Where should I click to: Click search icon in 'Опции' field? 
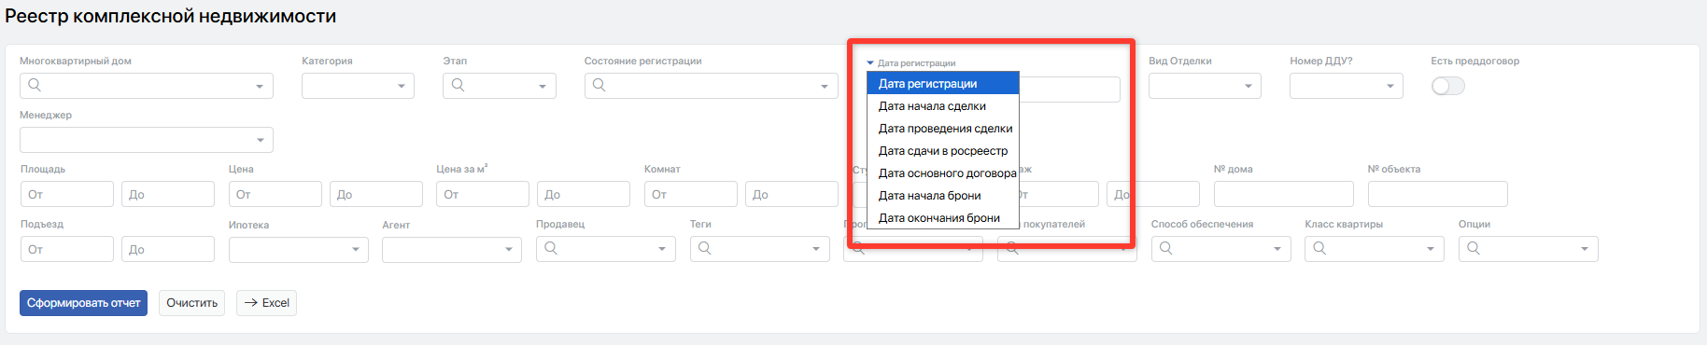[1474, 248]
